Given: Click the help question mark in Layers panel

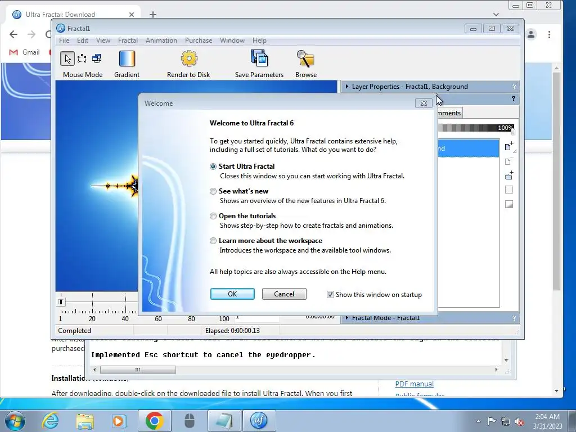Looking at the screenshot, I should click(513, 99).
